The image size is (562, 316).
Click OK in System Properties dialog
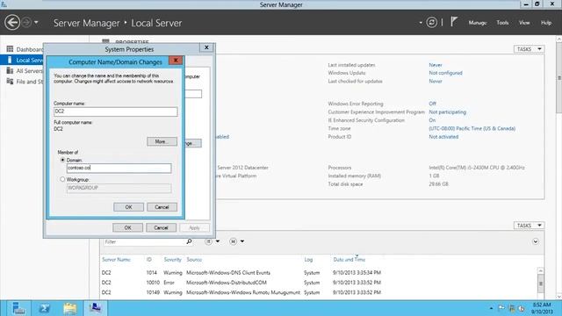pos(127,227)
